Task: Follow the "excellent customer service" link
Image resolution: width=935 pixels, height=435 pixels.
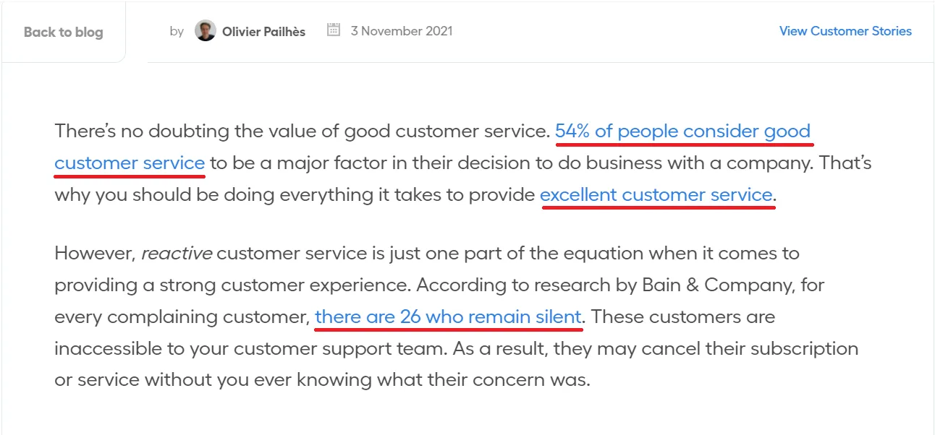Action: (x=656, y=195)
